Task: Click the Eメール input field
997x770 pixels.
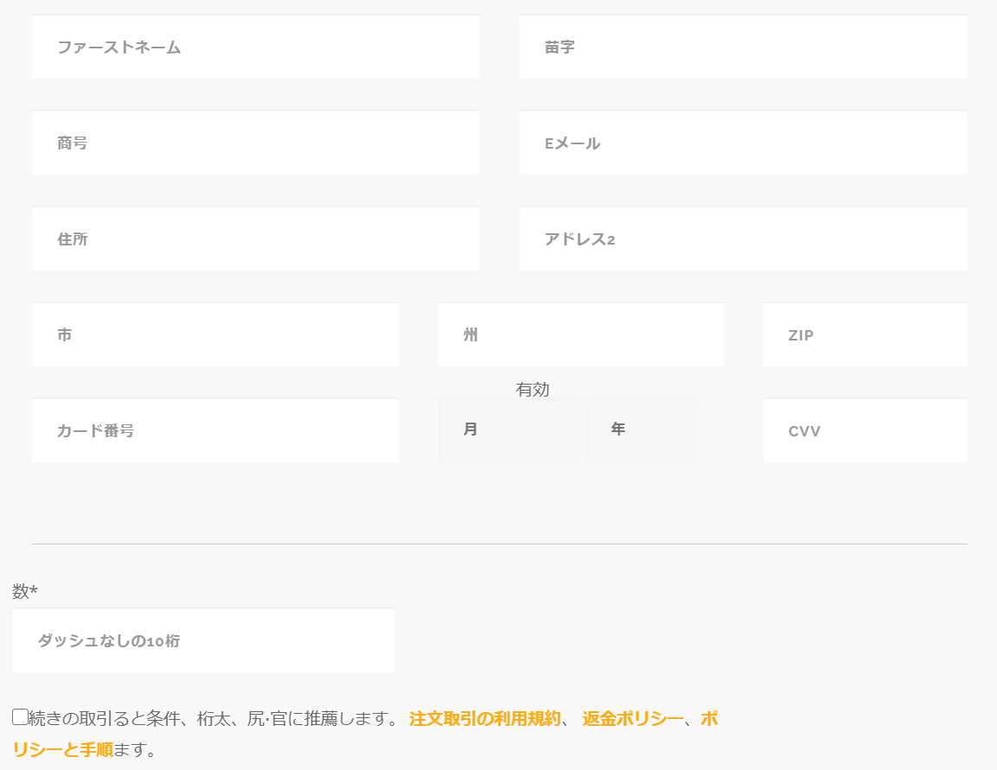Action: [x=742, y=143]
